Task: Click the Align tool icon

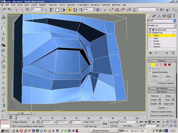Action: coord(168,10)
